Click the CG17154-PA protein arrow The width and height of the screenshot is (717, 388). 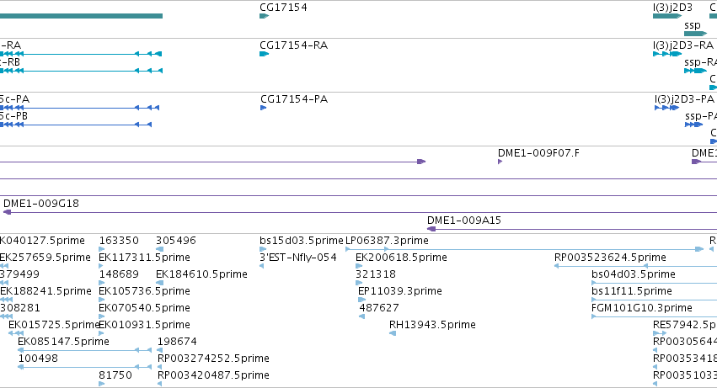[264, 108]
